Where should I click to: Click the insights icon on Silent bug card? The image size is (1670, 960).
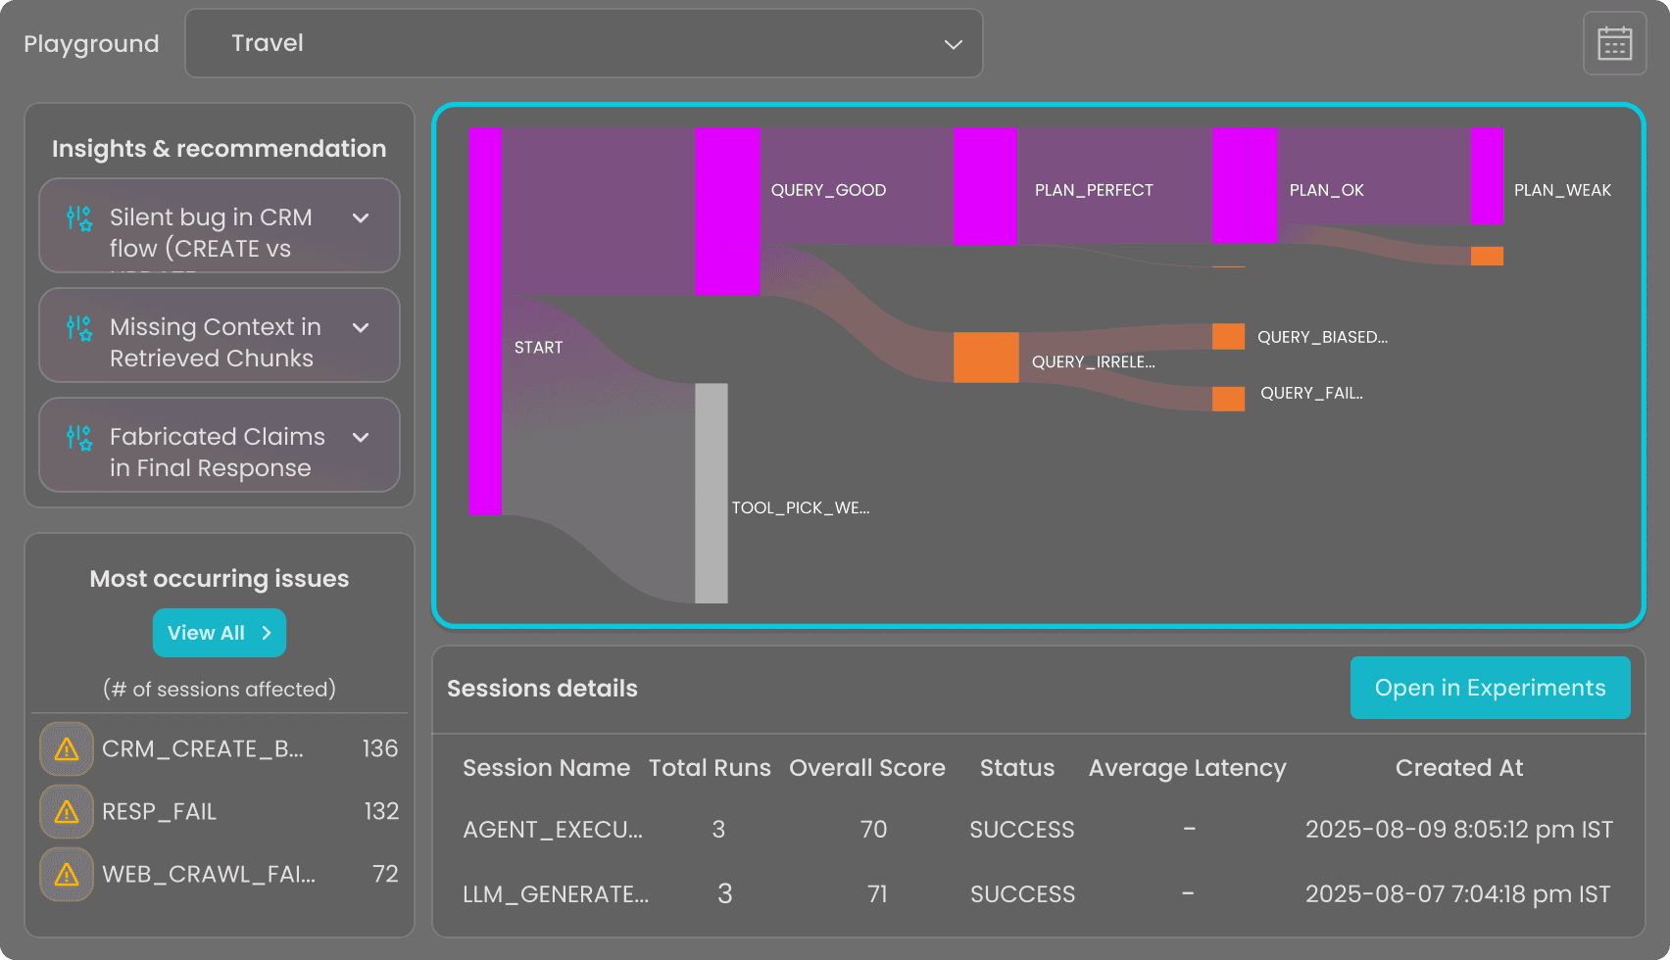[x=77, y=219]
